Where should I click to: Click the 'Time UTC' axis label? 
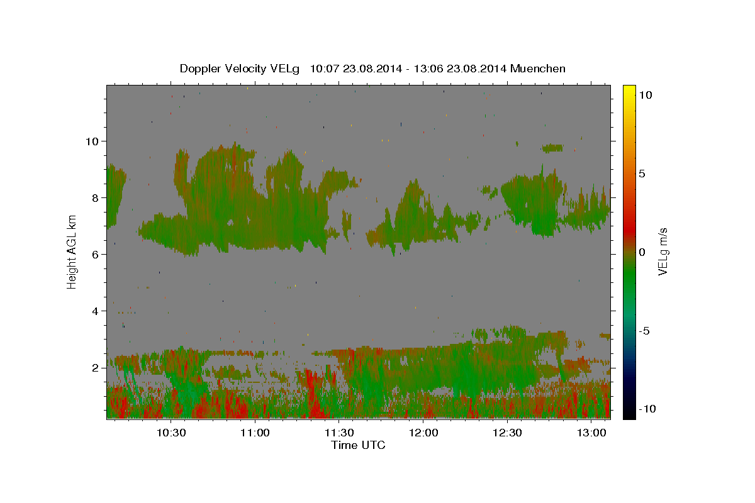[x=358, y=445]
